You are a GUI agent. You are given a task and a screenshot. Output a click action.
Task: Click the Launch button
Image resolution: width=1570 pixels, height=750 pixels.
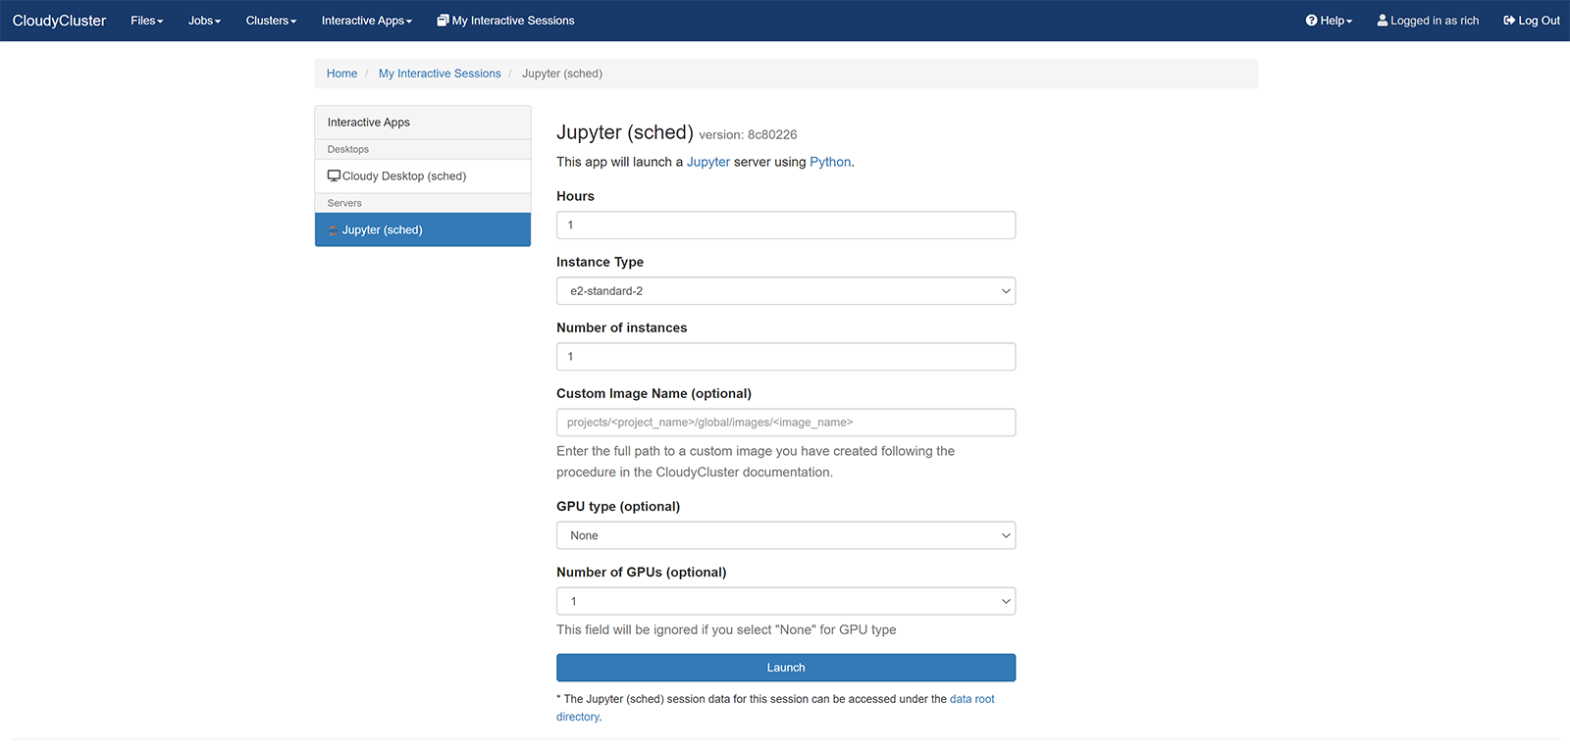click(786, 668)
